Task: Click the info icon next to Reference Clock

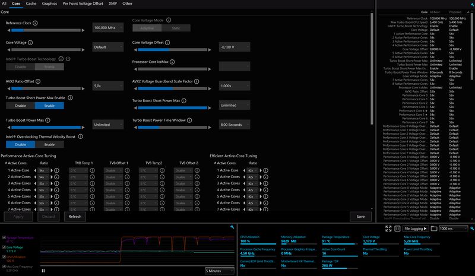Action: pyautogui.click(x=36, y=23)
